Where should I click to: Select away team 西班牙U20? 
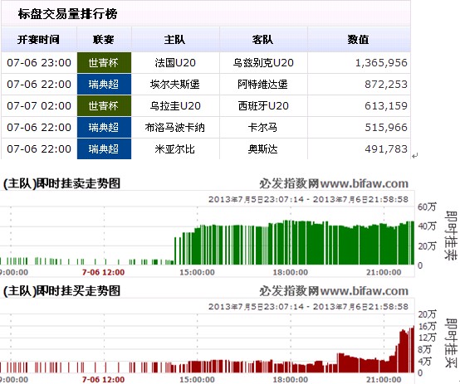click(263, 106)
